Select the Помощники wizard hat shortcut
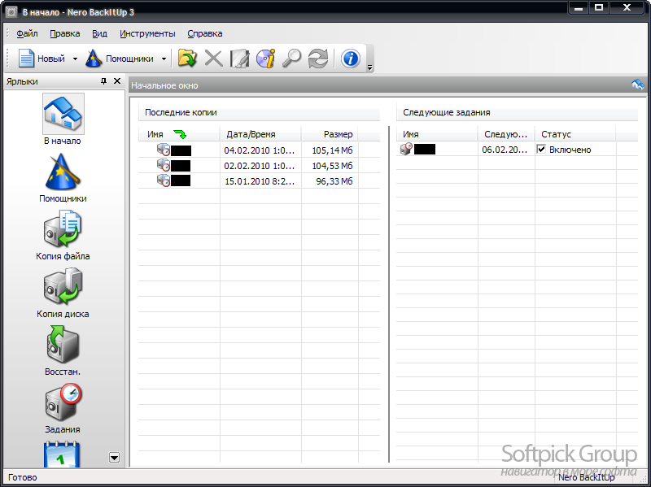This screenshot has height=487, width=651. click(63, 178)
